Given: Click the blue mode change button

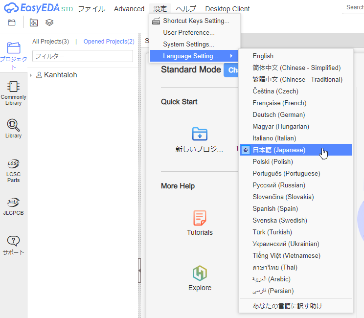Looking at the screenshot, I should pyautogui.click(x=231, y=70).
